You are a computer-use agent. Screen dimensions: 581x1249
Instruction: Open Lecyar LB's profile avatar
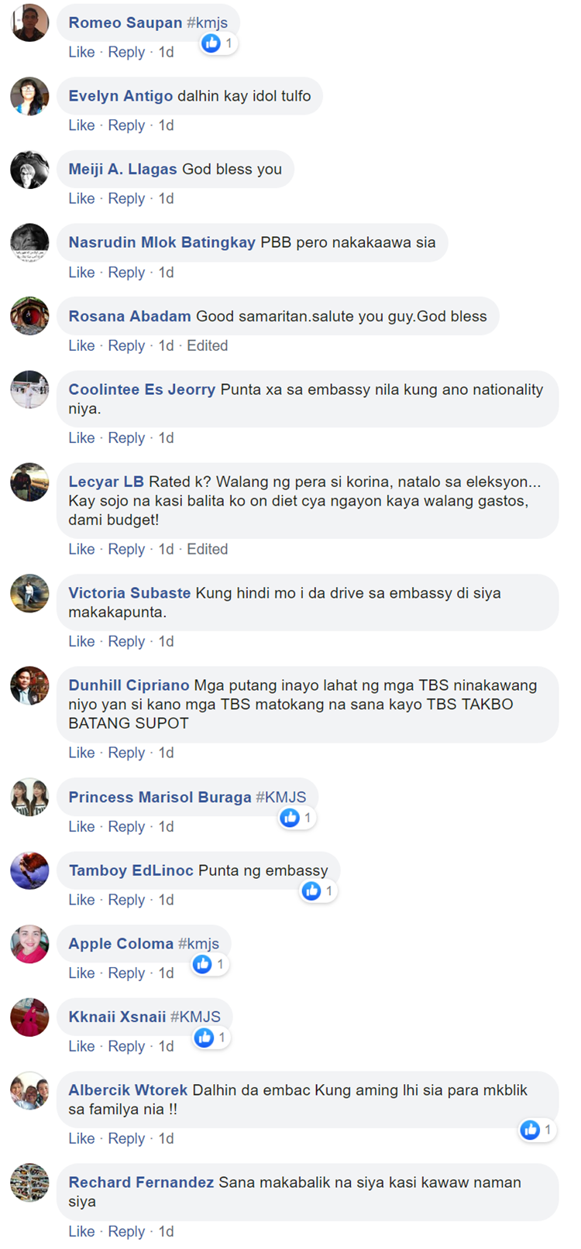coord(29,482)
